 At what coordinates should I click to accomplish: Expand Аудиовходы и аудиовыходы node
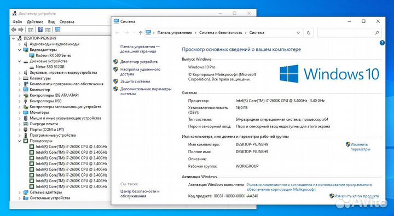[20, 44]
